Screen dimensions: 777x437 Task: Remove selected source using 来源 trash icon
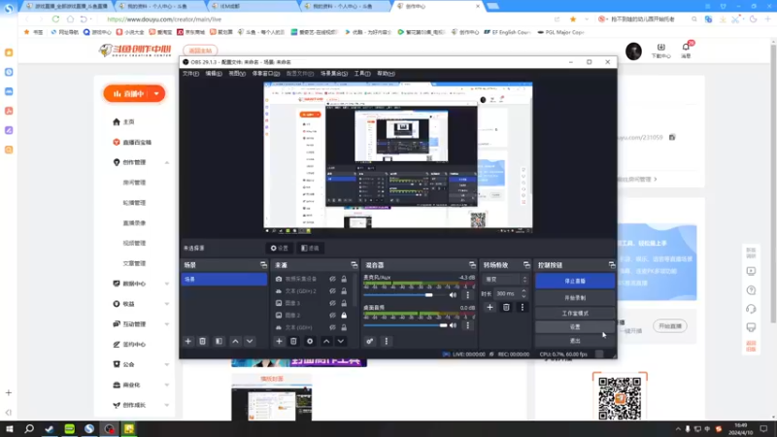(x=293, y=342)
